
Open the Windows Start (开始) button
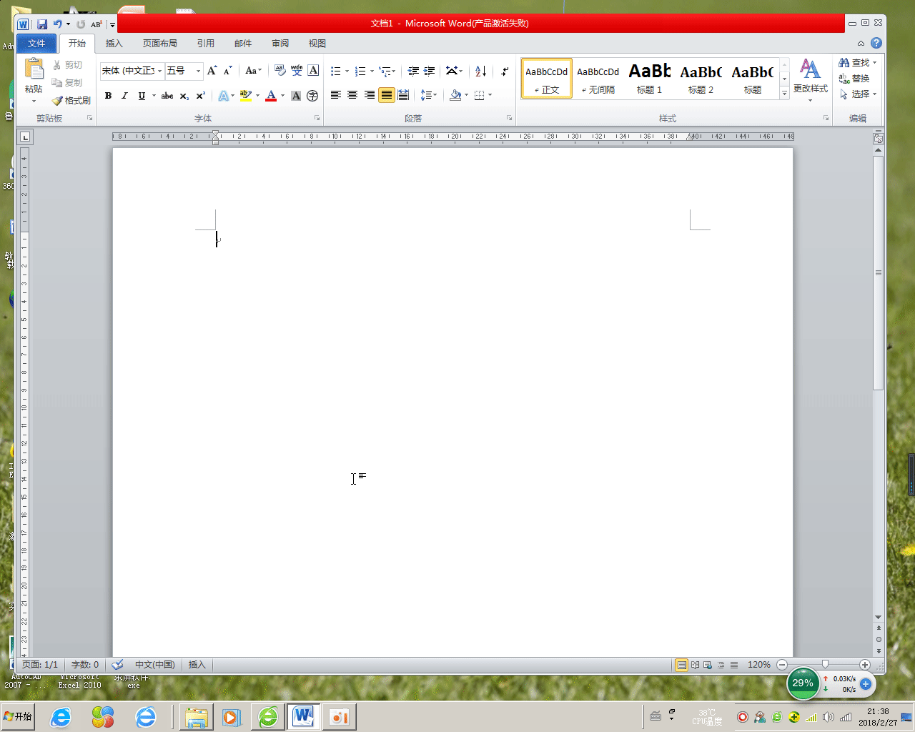point(18,716)
